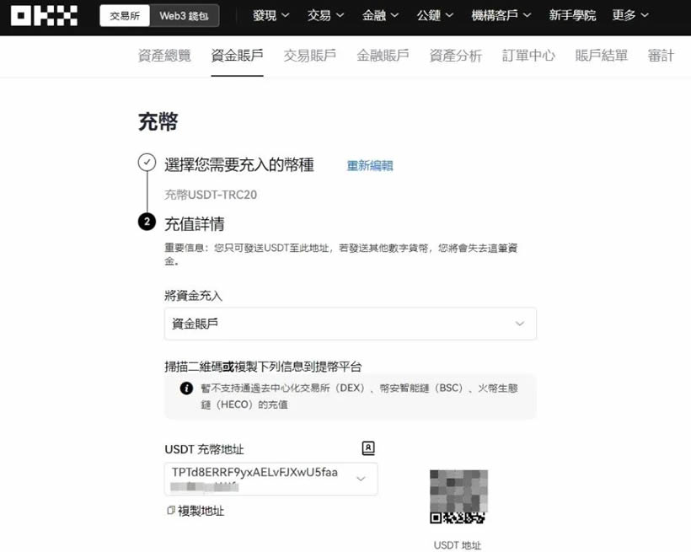Screen dimensions: 691x552
Task: Select the 交易所 tab
Action: pos(124,14)
